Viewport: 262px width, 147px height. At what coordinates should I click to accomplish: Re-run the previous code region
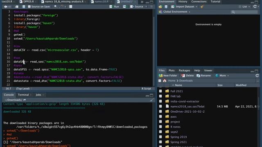[x=124, y=7]
